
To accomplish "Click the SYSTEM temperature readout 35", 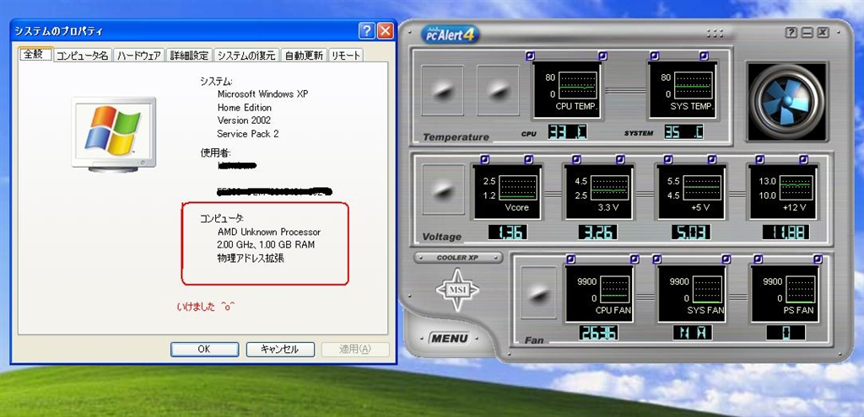I will 683,132.
